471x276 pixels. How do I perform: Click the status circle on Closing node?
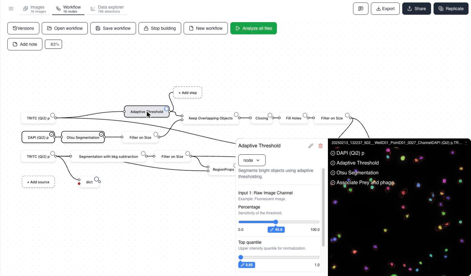(x=270, y=115)
